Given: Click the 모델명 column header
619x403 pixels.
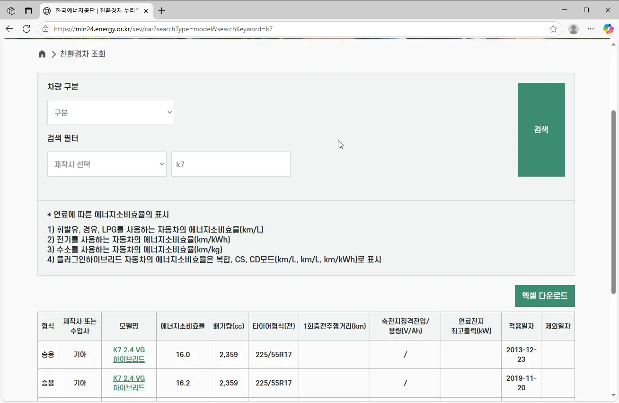Looking at the screenshot, I should click(x=129, y=326).
